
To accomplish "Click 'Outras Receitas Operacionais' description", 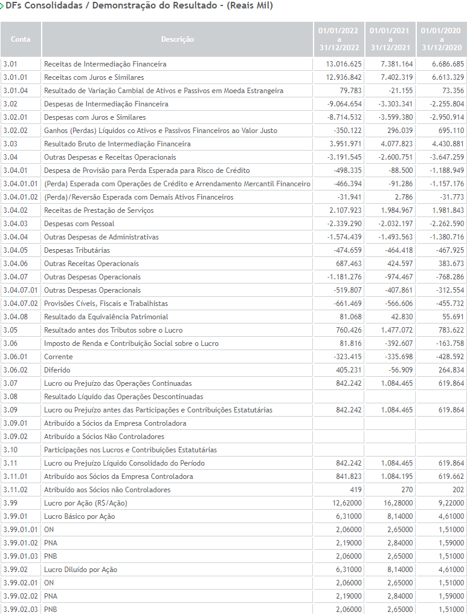I will 91,264.
